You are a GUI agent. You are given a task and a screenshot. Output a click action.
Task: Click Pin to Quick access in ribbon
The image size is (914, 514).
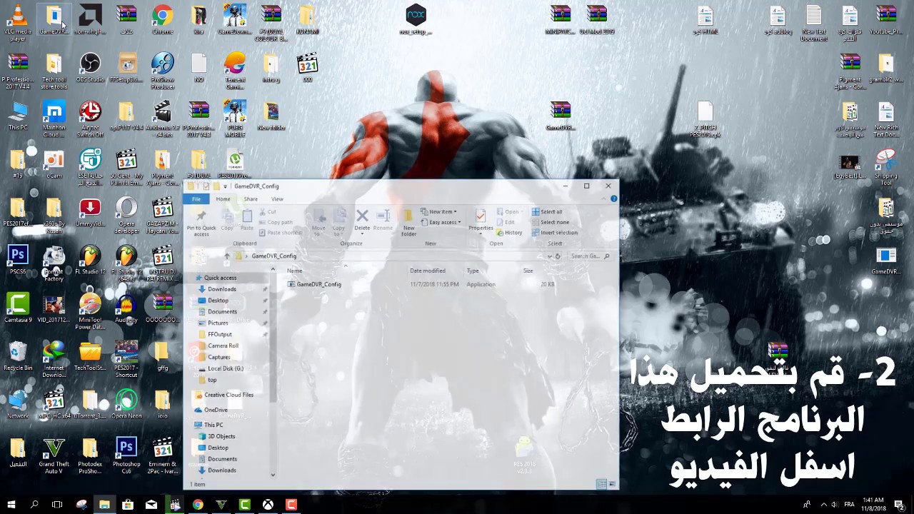[201, 223]
